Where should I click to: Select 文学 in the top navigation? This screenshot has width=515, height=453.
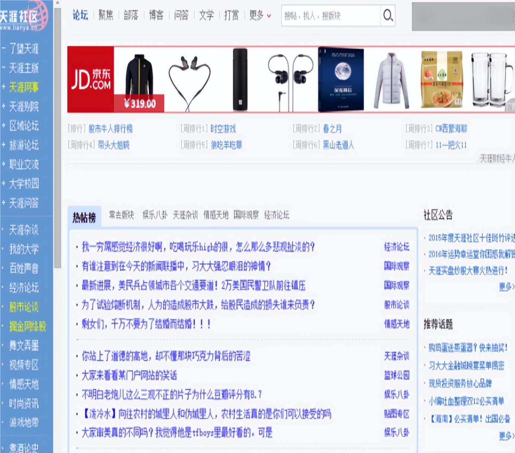click(x=206, y=16)
